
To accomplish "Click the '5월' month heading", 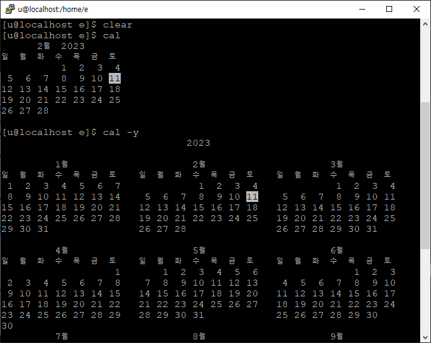I will 199,250.
